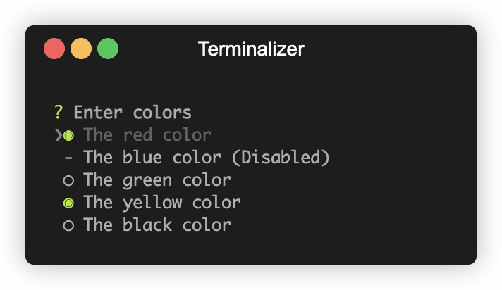Screen dimensions: 502x290
Task: Check the black color empty circle
Action: pyautogui.click(x=68, y=226)
